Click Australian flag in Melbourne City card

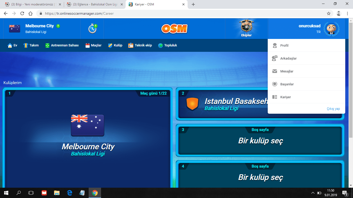pyautogui.click(x=88, y=125)
